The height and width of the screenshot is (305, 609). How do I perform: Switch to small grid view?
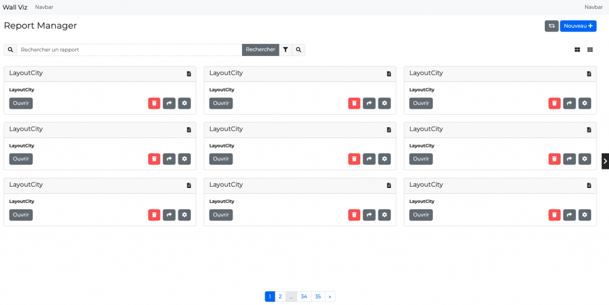click(x=590, y=50)
